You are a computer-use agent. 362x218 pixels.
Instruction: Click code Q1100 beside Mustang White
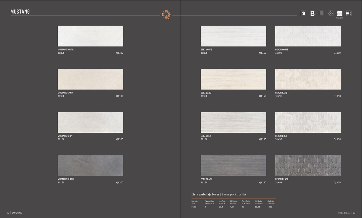click(120, 53)
